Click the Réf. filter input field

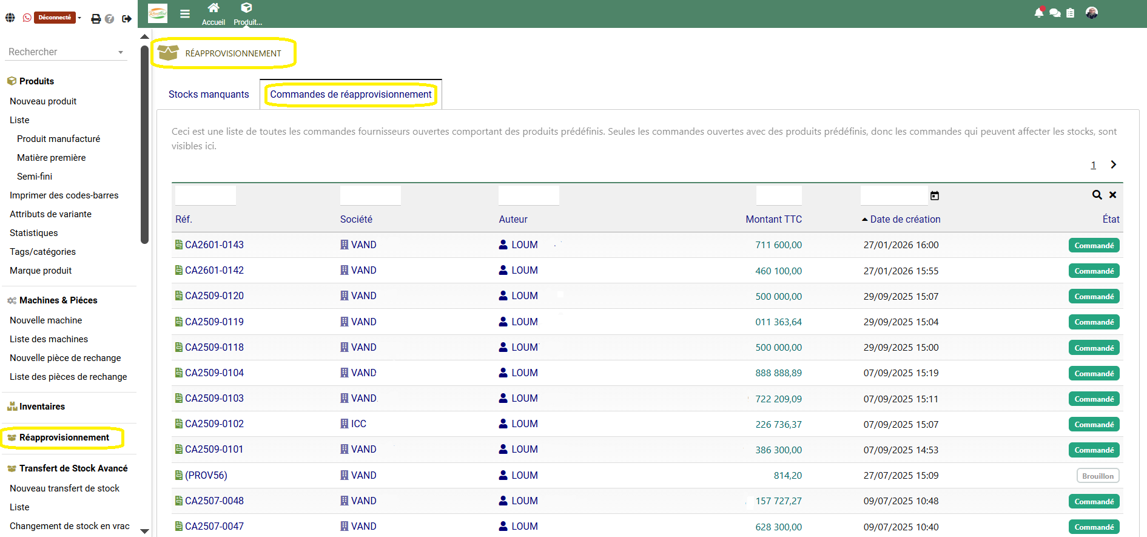[206, 195]
